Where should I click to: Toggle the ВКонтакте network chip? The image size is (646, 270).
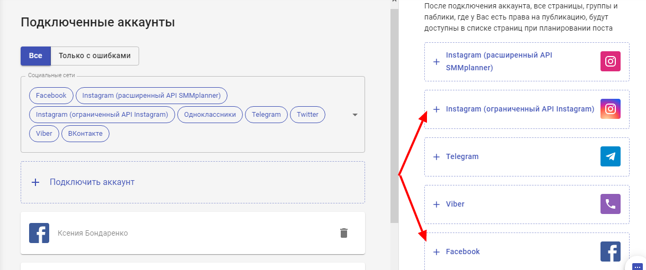pyautogui.click(x=85, y=134)
